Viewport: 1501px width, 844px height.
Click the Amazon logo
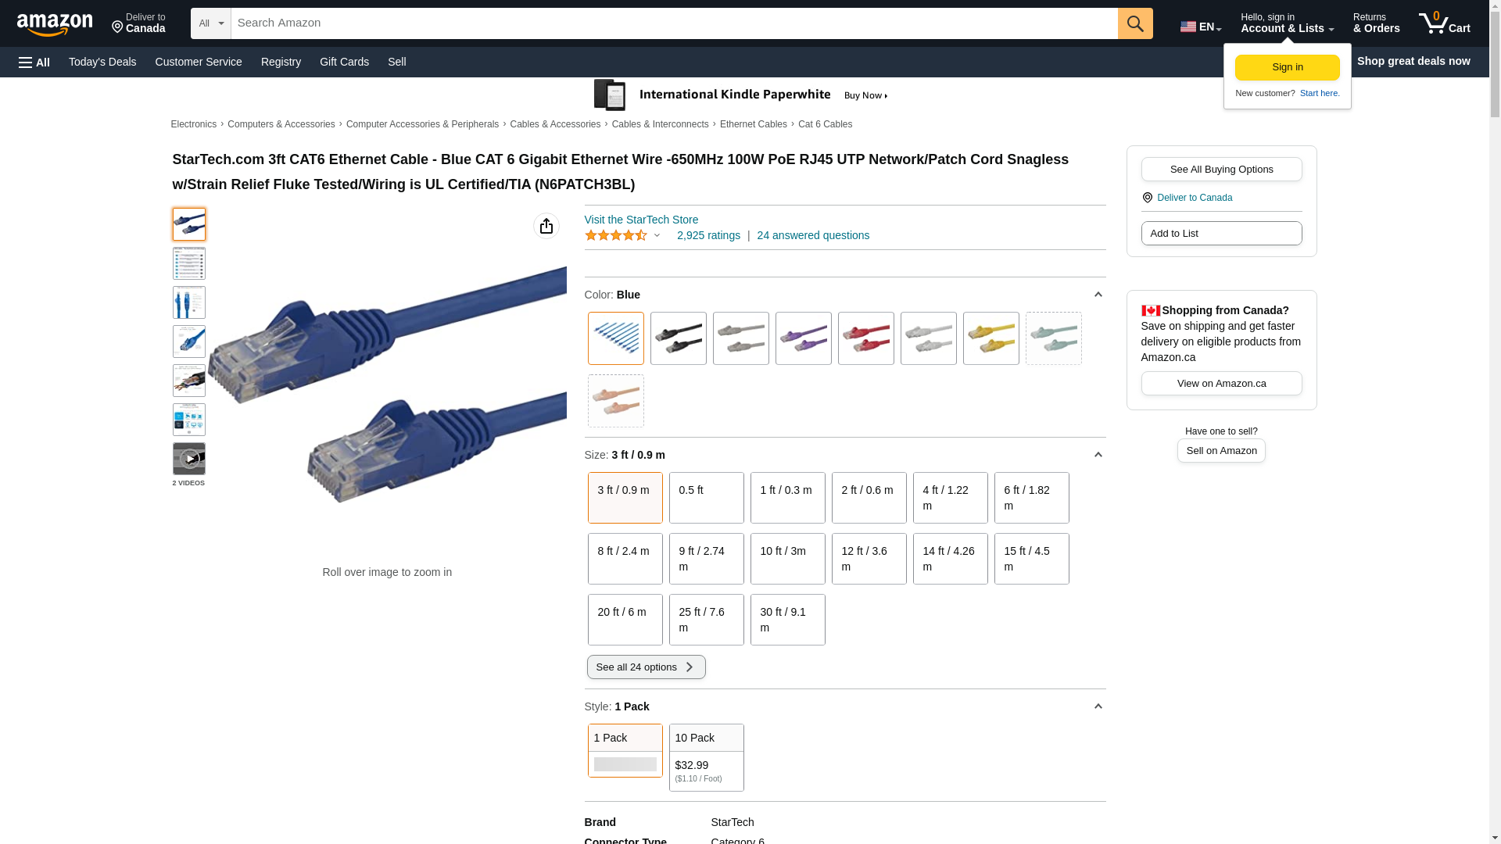tap(55, 25)
